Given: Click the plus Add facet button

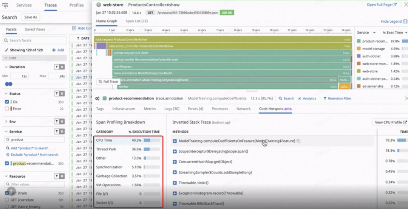Looking at the screenshot, I should click(58, 50).
